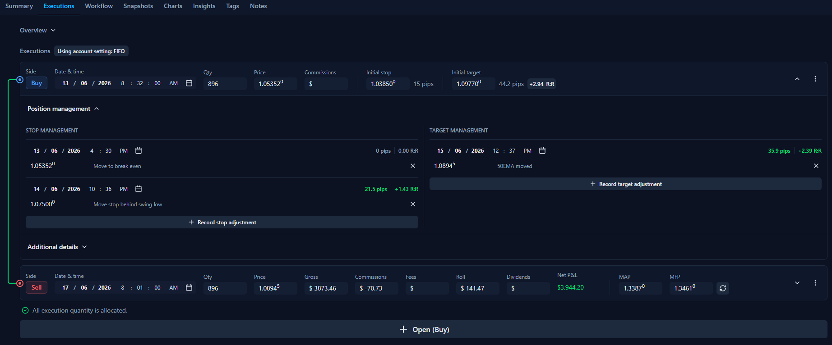The height and width of the screenshot is (345, 832).
Task: Click 'All execution quantity is allocated' status
Action: coord(75,310)
